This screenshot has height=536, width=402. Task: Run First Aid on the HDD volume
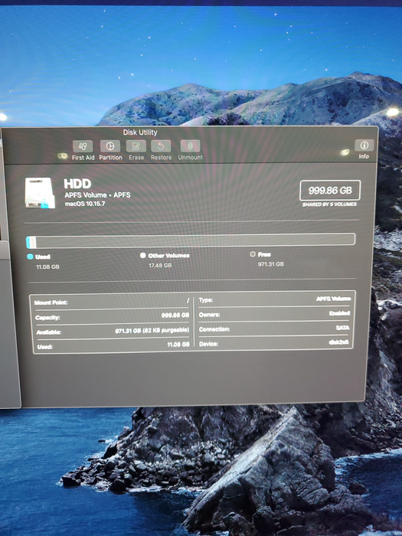83,147
